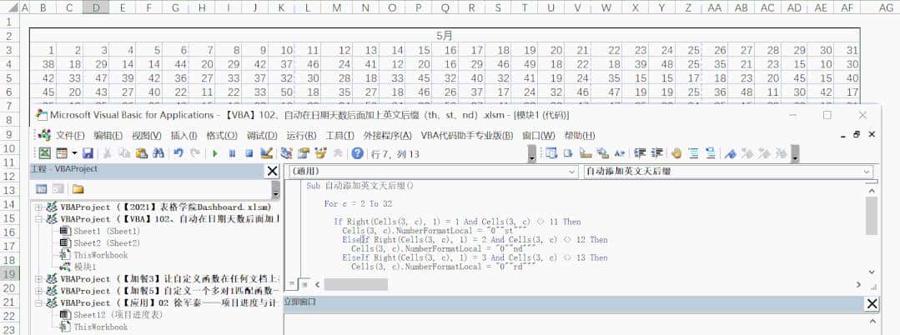Image resolution: width=900 pixels, height=335 pixels.
Task: Open the 调试(D) menu
Action: tap(262, 136)
